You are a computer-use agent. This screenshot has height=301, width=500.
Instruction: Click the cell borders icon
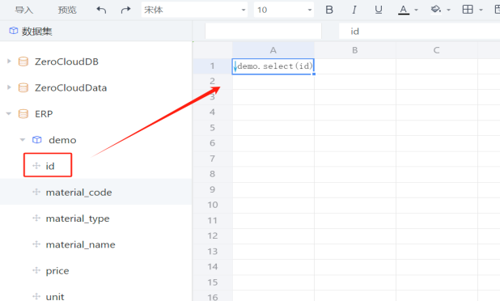468,10
